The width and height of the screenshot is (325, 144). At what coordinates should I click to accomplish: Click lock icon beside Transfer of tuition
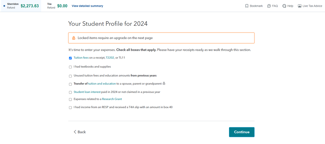tap(164, 83)
